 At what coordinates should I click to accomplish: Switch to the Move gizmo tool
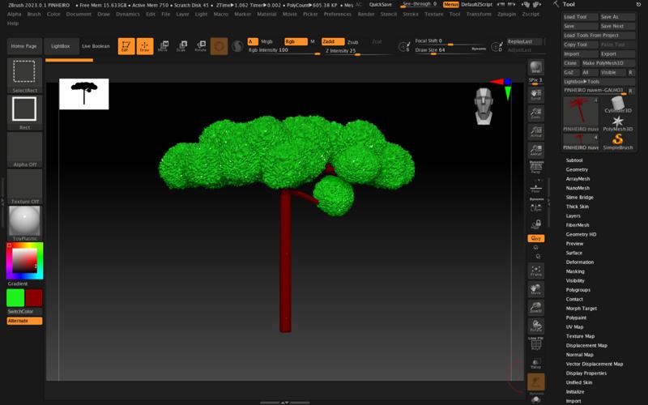[x=162, y=46]
